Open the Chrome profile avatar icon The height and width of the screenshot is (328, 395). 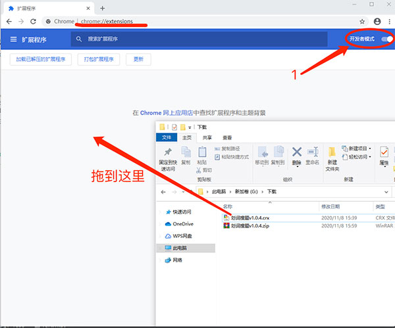point(377,22)
